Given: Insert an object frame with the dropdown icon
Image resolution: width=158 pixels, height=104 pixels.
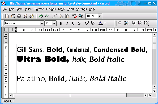Looking at the screenshot, I should click(146, 23).
